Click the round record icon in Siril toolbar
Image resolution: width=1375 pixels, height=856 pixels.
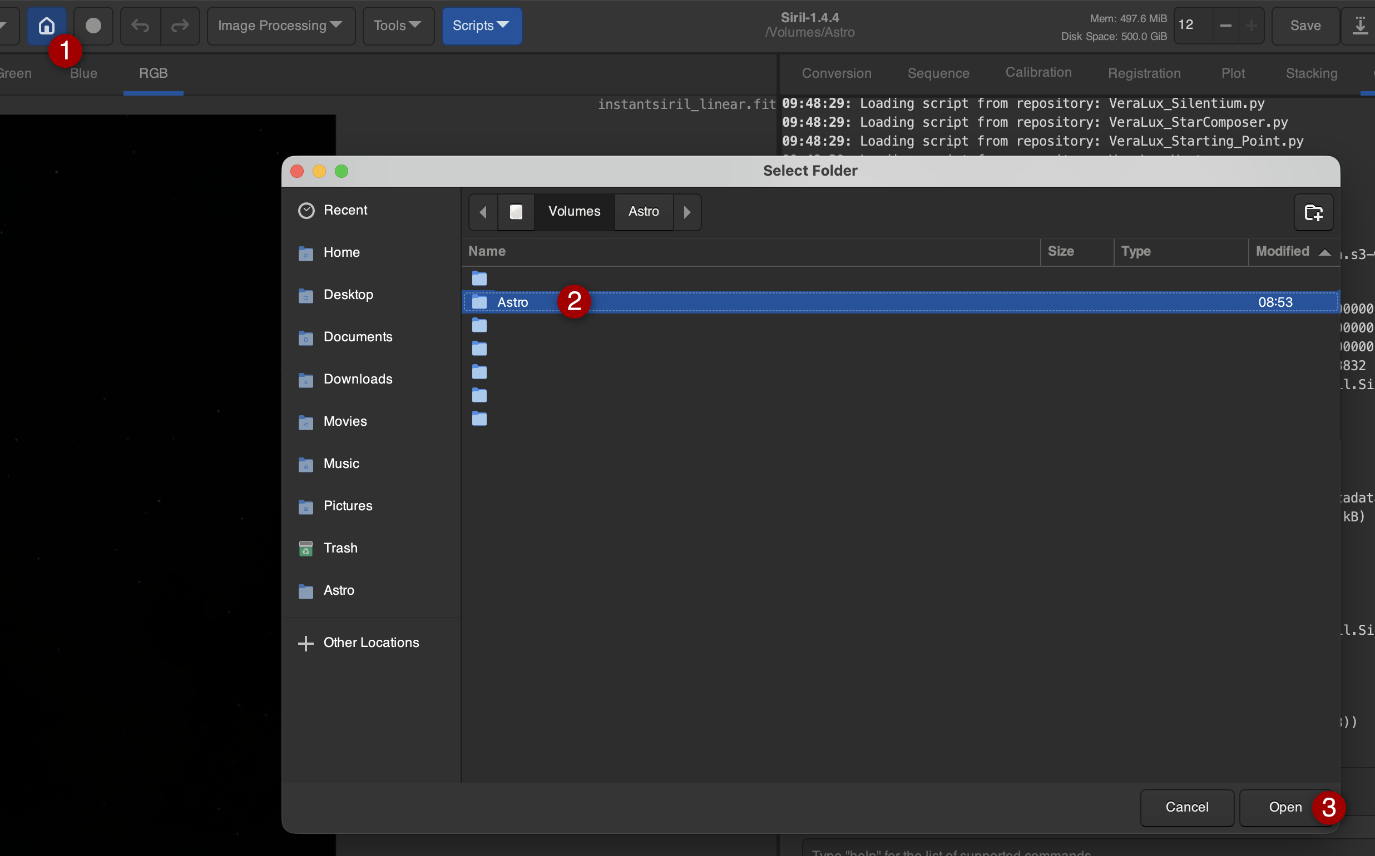point(93,26)
